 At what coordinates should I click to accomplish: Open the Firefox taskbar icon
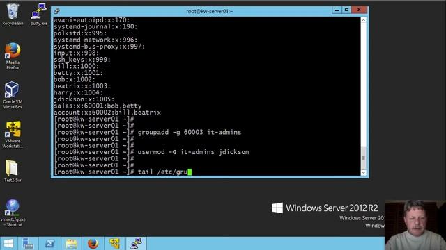click(93, 244)
